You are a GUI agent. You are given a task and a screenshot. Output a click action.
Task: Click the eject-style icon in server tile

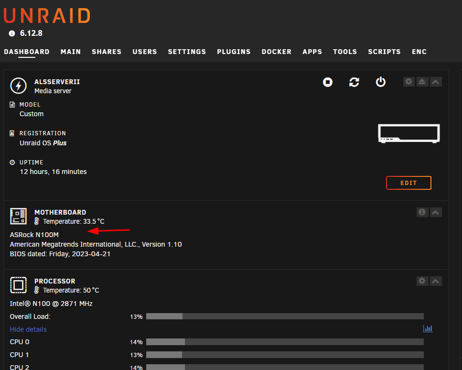422,82
